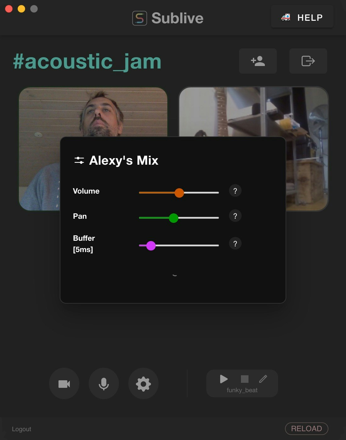Stop the funky_beat playback

pos(244,379)
